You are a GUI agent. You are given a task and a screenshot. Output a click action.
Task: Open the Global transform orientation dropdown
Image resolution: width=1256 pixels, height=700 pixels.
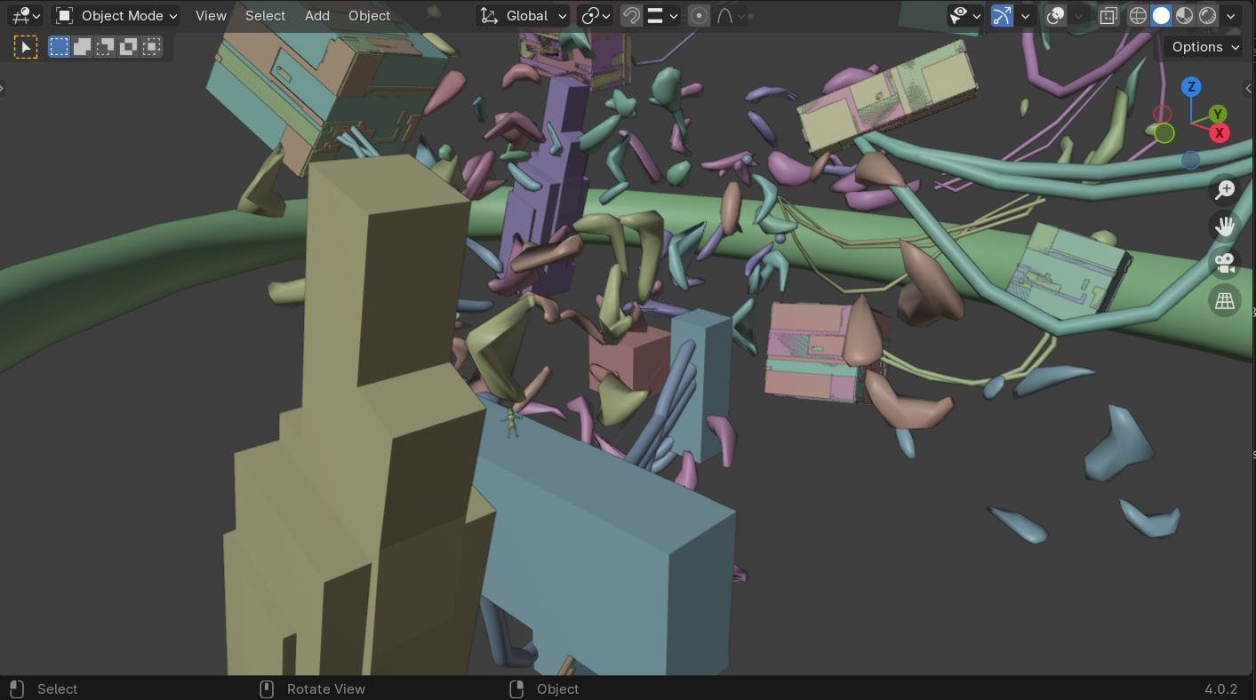524,16
